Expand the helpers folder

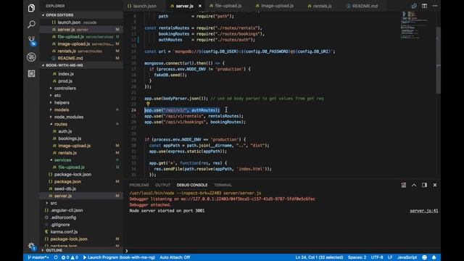pyautogui.click(x=62, y=102)
